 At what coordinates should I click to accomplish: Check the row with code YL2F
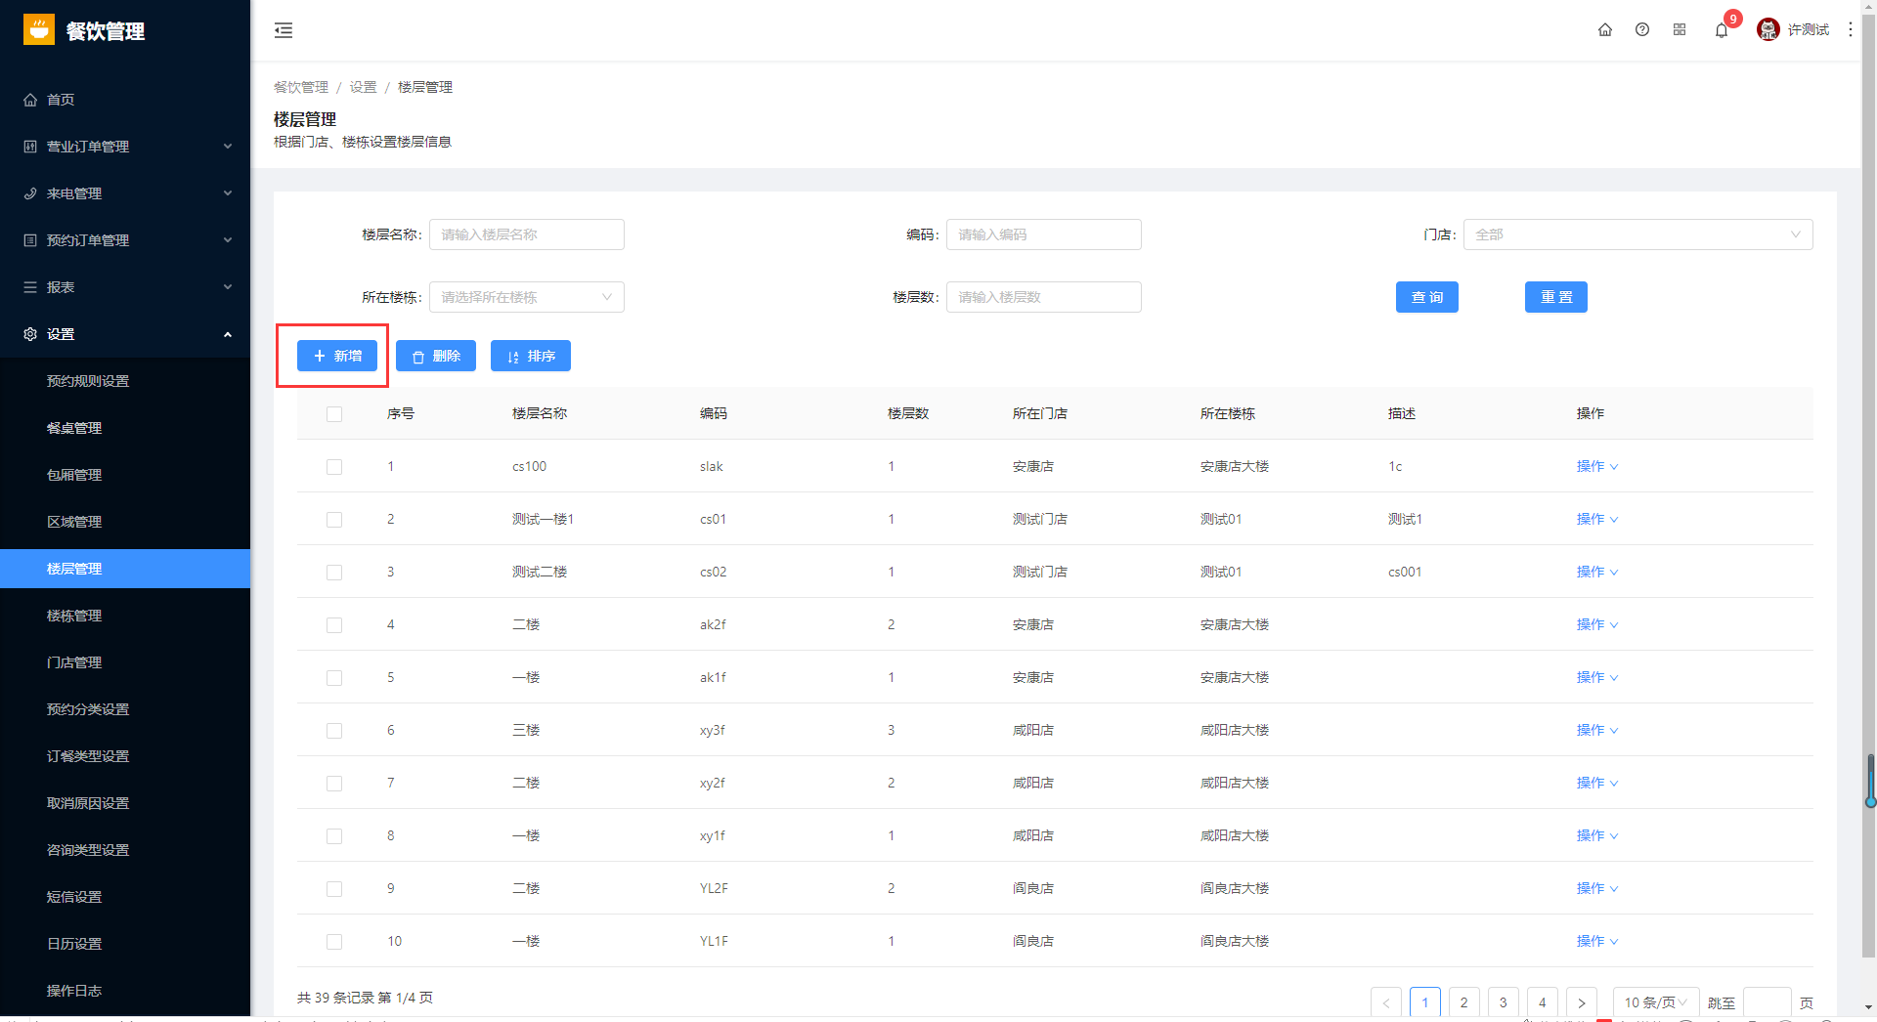coord(334,889)
